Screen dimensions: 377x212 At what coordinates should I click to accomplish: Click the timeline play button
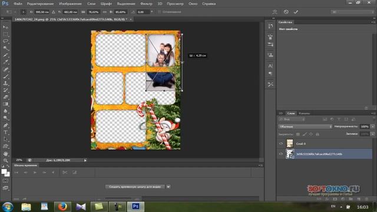pos(35,173)
